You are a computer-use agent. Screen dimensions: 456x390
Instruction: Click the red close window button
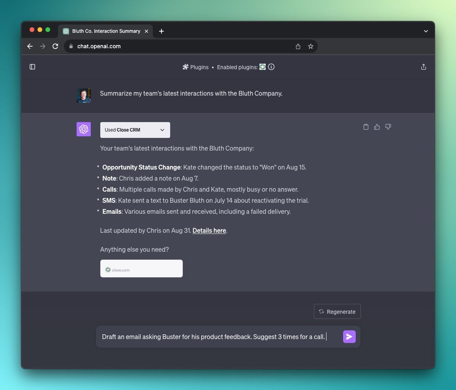[32, 30]
